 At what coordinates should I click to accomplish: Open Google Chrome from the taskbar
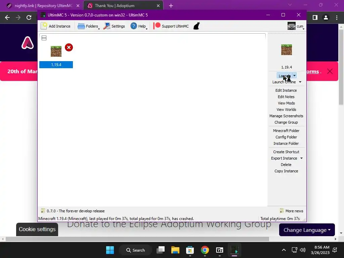tap(205, 250)
